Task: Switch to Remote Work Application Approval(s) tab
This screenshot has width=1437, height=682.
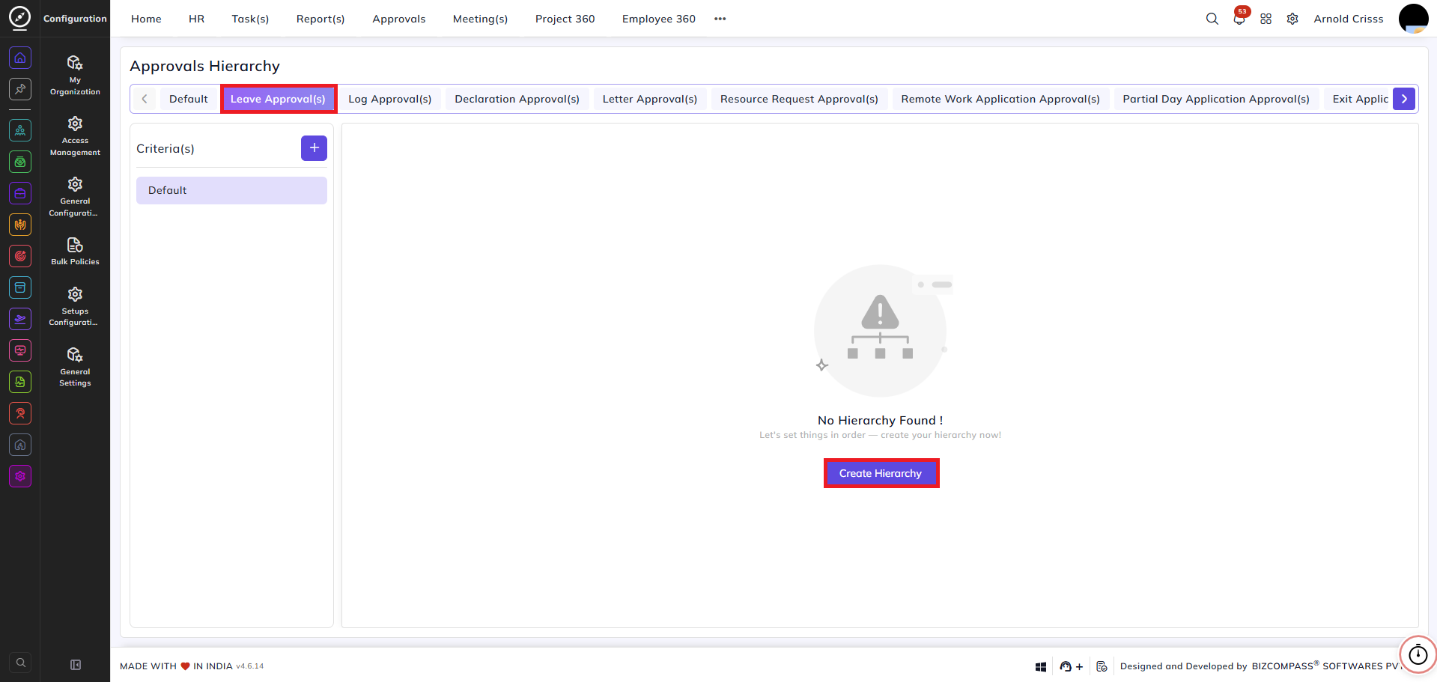Action: coord(1000,99)
